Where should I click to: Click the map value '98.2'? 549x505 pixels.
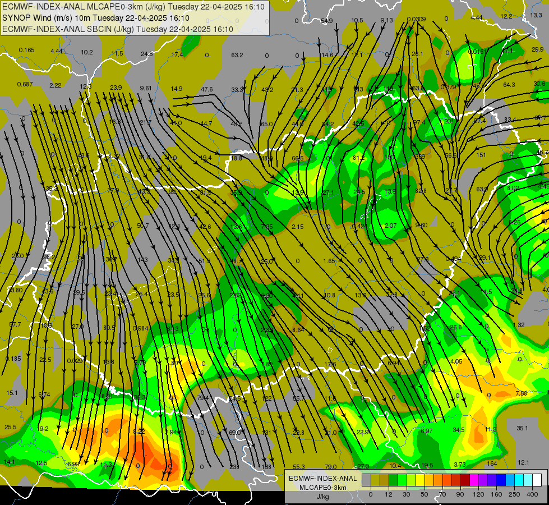[x=49, y=257]
